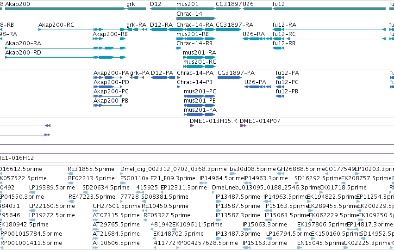The image size is (394, 250).
Task: Click the fu12-RA transcript label
Action: (284, 25)
